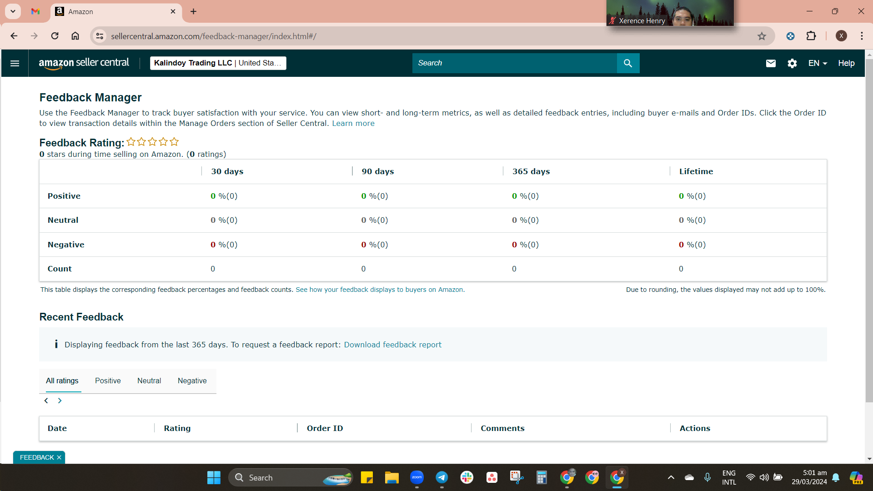Open the EN language dropdown

pos(818,63)
